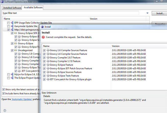Click the Groovy Compiler 1.6.7 Feature icon
The height and width of the screenshot is (113, 167).
pos(48,58)
